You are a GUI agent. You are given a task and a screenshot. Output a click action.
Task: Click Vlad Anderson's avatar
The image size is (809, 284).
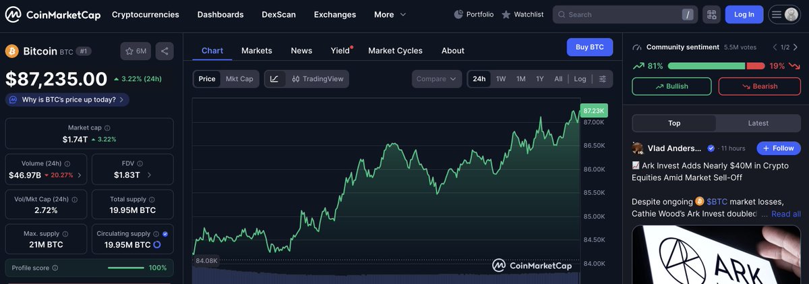coord(638,148)
